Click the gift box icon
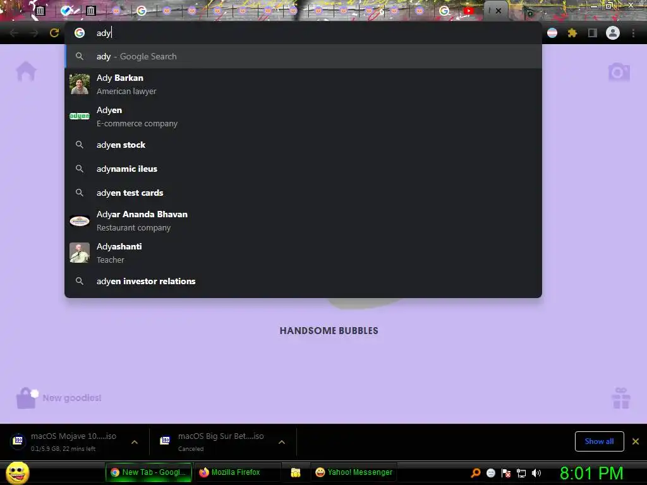 coord(621,398)
